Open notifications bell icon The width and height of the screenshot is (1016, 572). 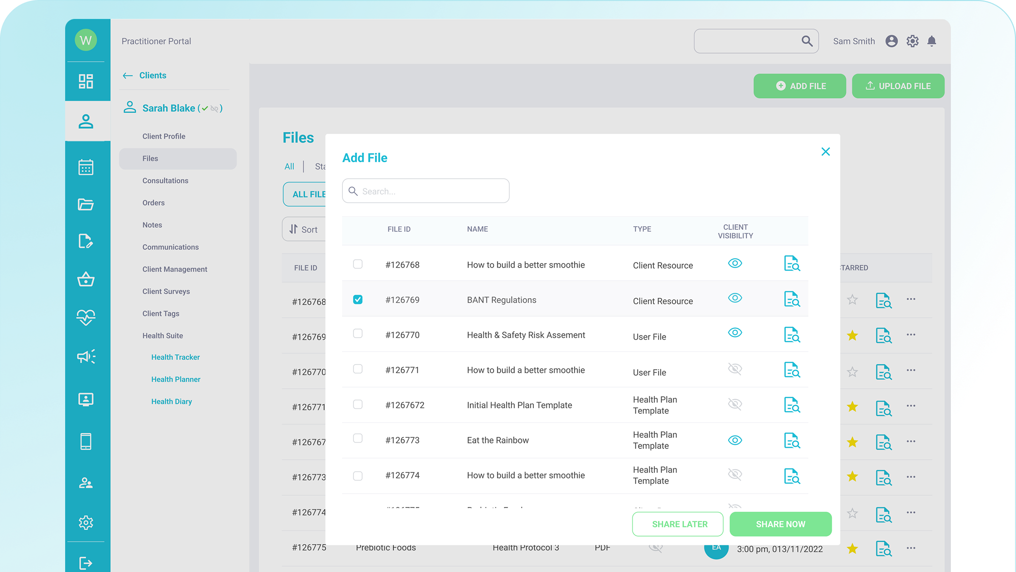[931, 41]
